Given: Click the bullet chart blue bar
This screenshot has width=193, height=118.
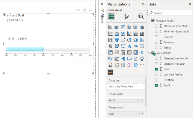Looking at the screenshot, I should pyautogui.click(x=25, y=49).
